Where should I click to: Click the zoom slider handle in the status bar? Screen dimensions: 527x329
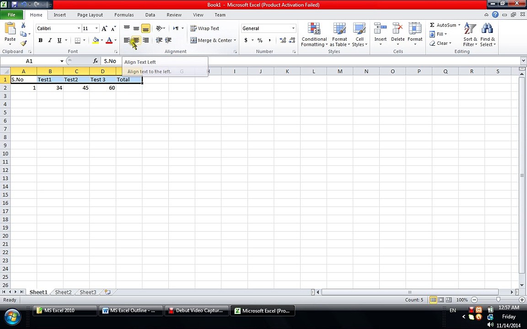498,300
